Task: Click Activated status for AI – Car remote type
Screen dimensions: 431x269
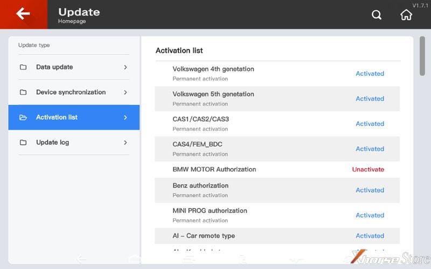Action: tap(370, 236)
